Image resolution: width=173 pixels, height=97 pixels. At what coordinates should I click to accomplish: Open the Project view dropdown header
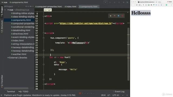(12, 6)
